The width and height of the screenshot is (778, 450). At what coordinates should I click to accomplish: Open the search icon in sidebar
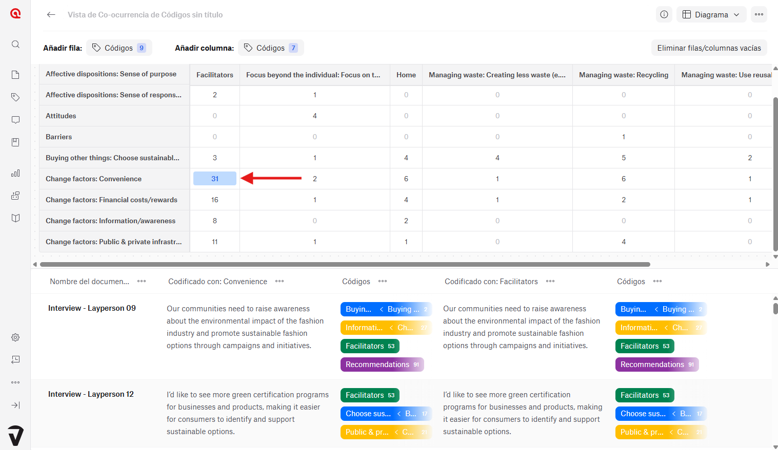tap(15, 44)
